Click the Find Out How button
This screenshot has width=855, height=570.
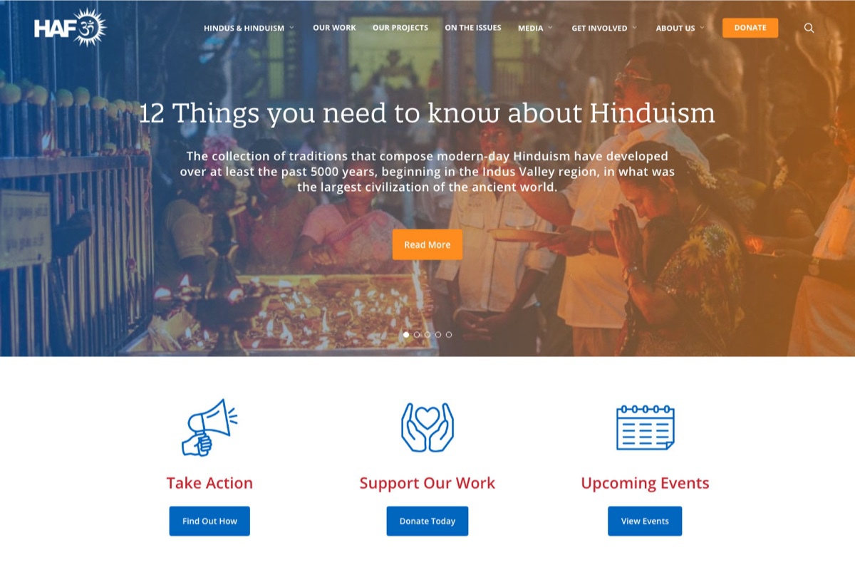click(x=209, y=521)
